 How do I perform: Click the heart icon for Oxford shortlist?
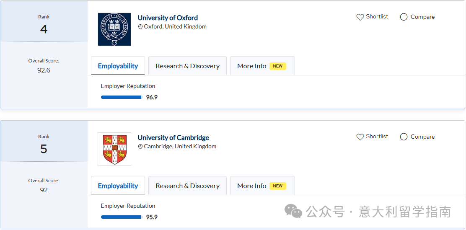coord(360,17)
